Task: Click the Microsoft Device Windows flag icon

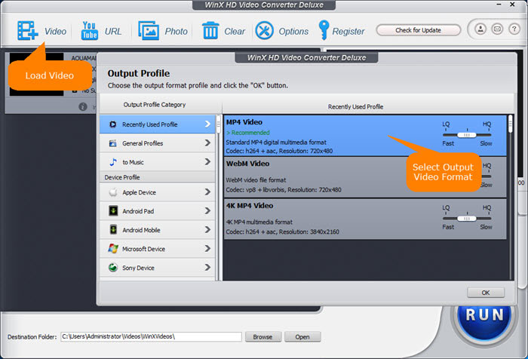Action: tap(113, 249)
